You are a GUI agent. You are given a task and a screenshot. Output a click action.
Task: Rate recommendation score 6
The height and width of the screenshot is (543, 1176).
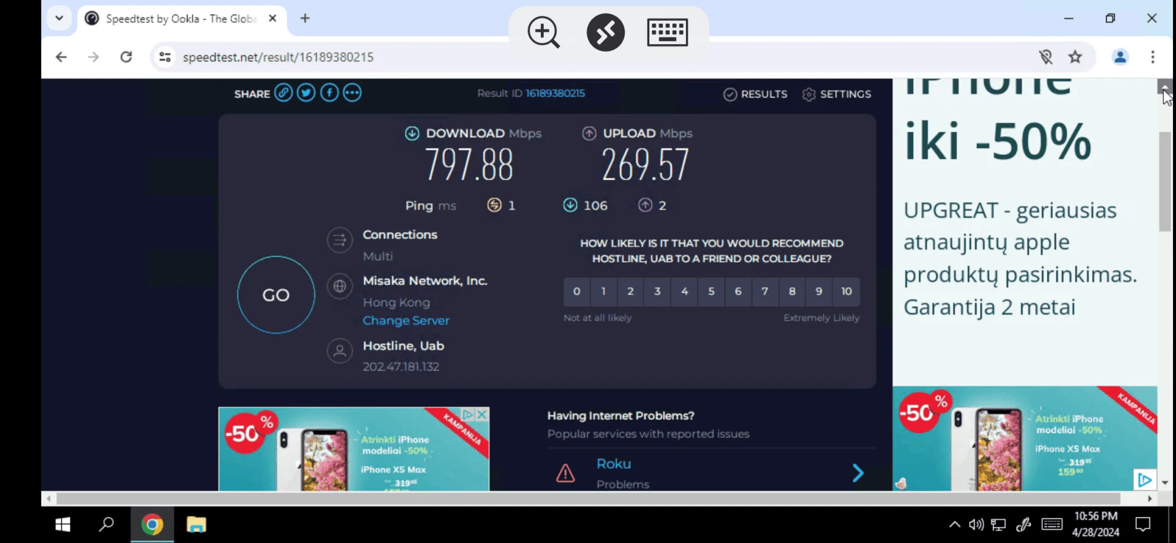[738, 291]
